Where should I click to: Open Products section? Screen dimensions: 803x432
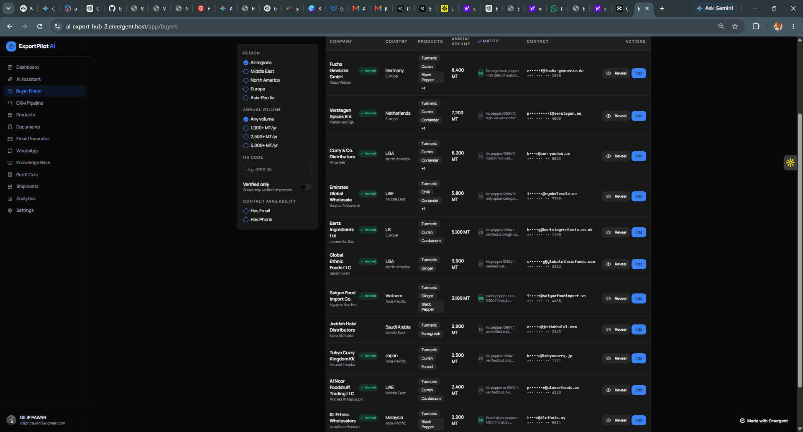[26, 115]
